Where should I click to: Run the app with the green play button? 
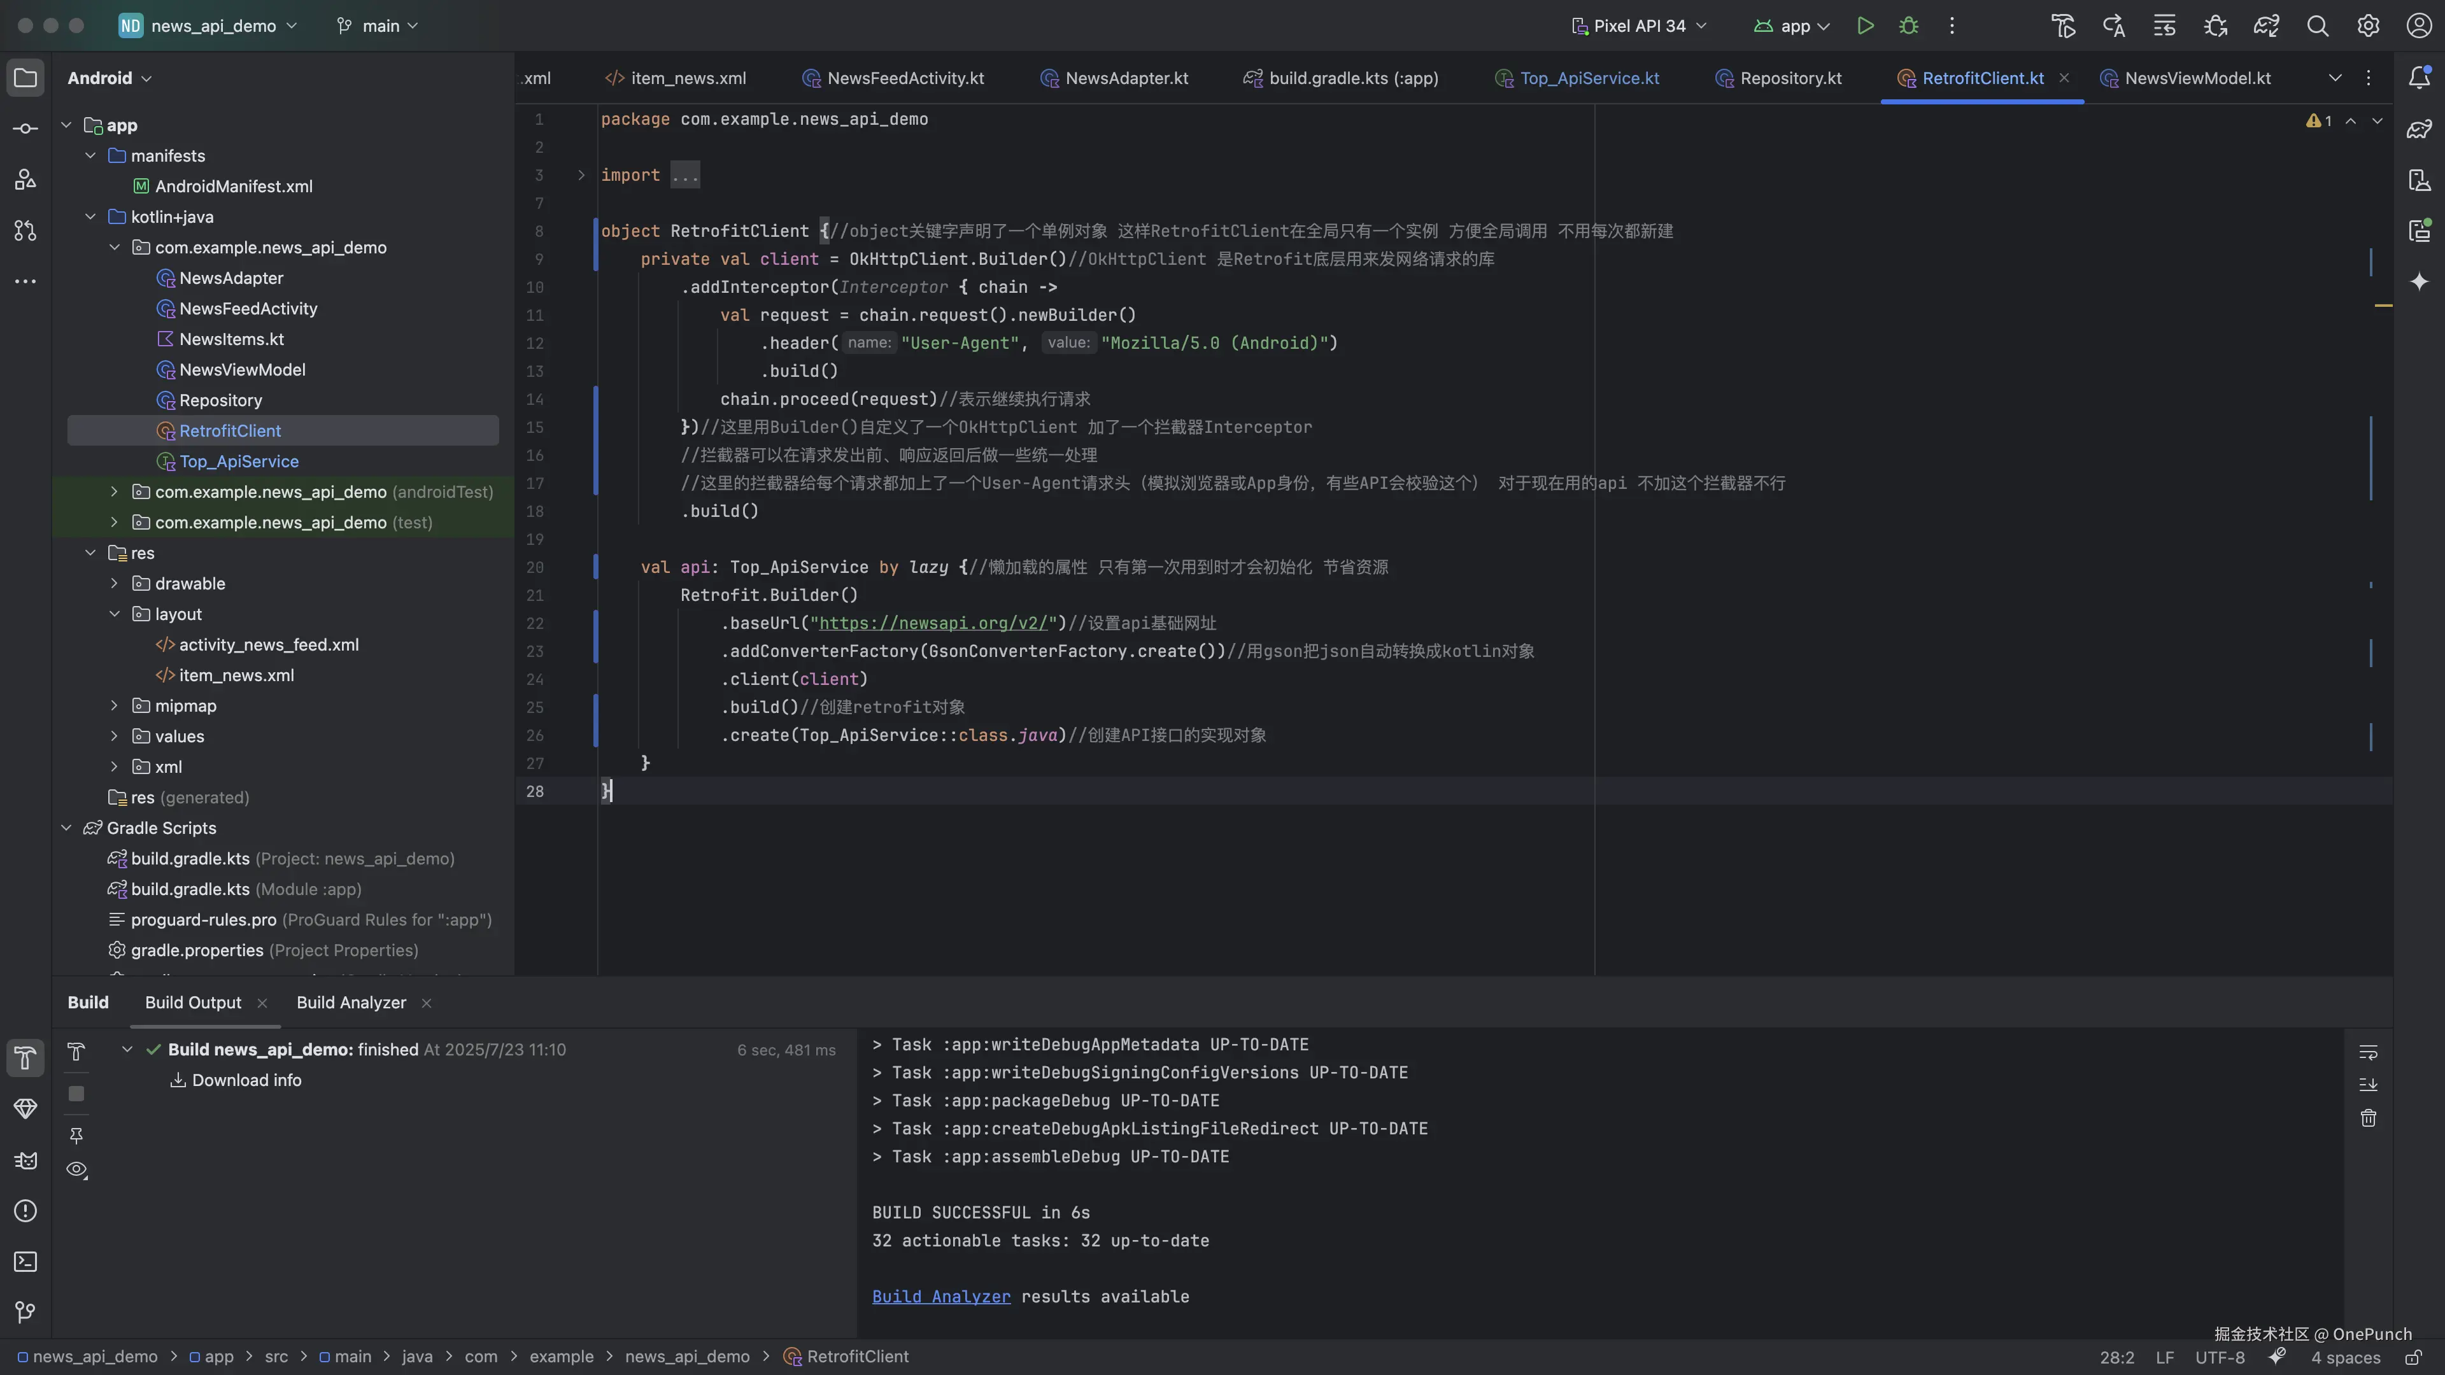(1865, 25)
